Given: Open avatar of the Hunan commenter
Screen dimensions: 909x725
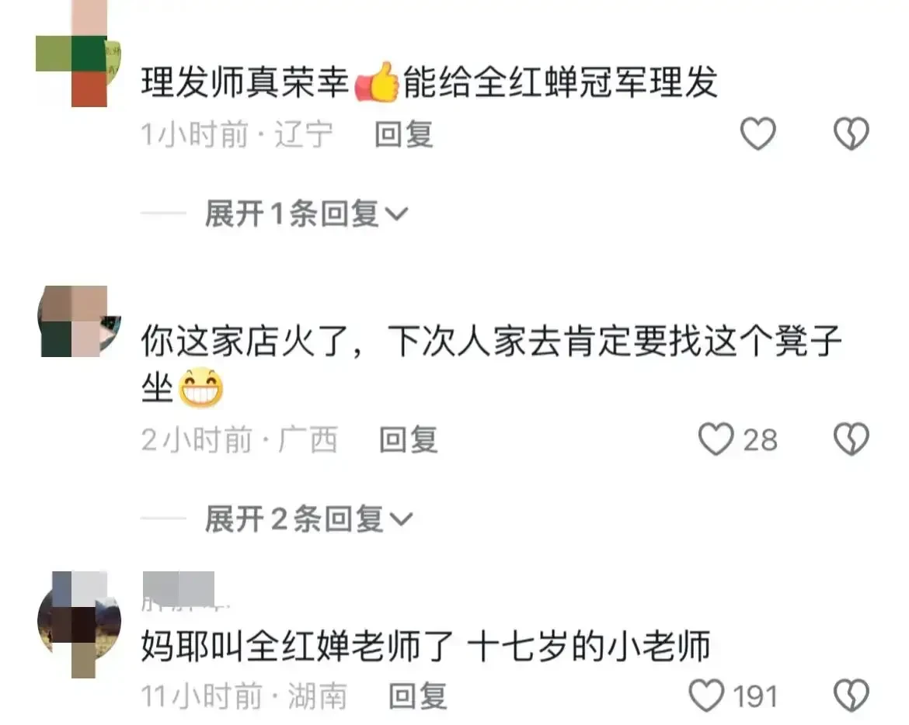Looking at the screenshot, I should click(79, 623).
